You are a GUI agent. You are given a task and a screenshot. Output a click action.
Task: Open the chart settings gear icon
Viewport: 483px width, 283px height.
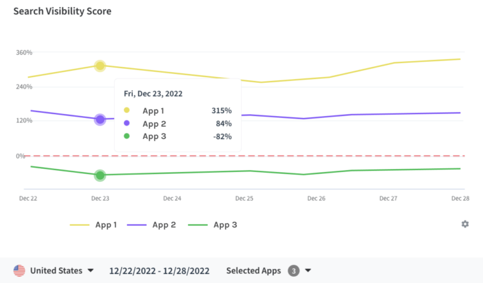[465, 224]
